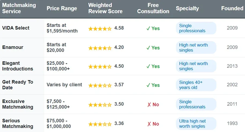
Task: Click Enamour's High net worth singles tag
Action: point(193,48)
